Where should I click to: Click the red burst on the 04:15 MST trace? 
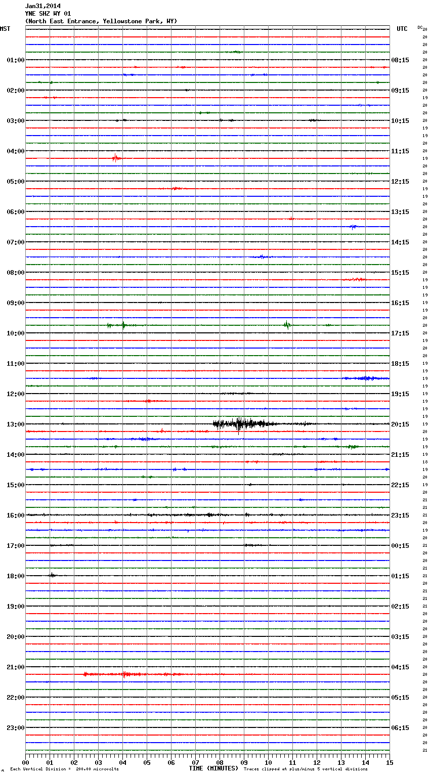[116, 158]
